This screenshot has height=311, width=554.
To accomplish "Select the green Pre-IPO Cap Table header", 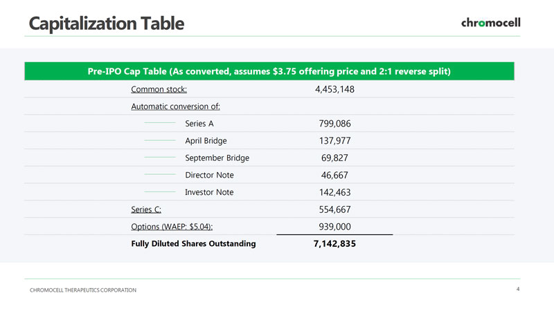I will point(269,71).
